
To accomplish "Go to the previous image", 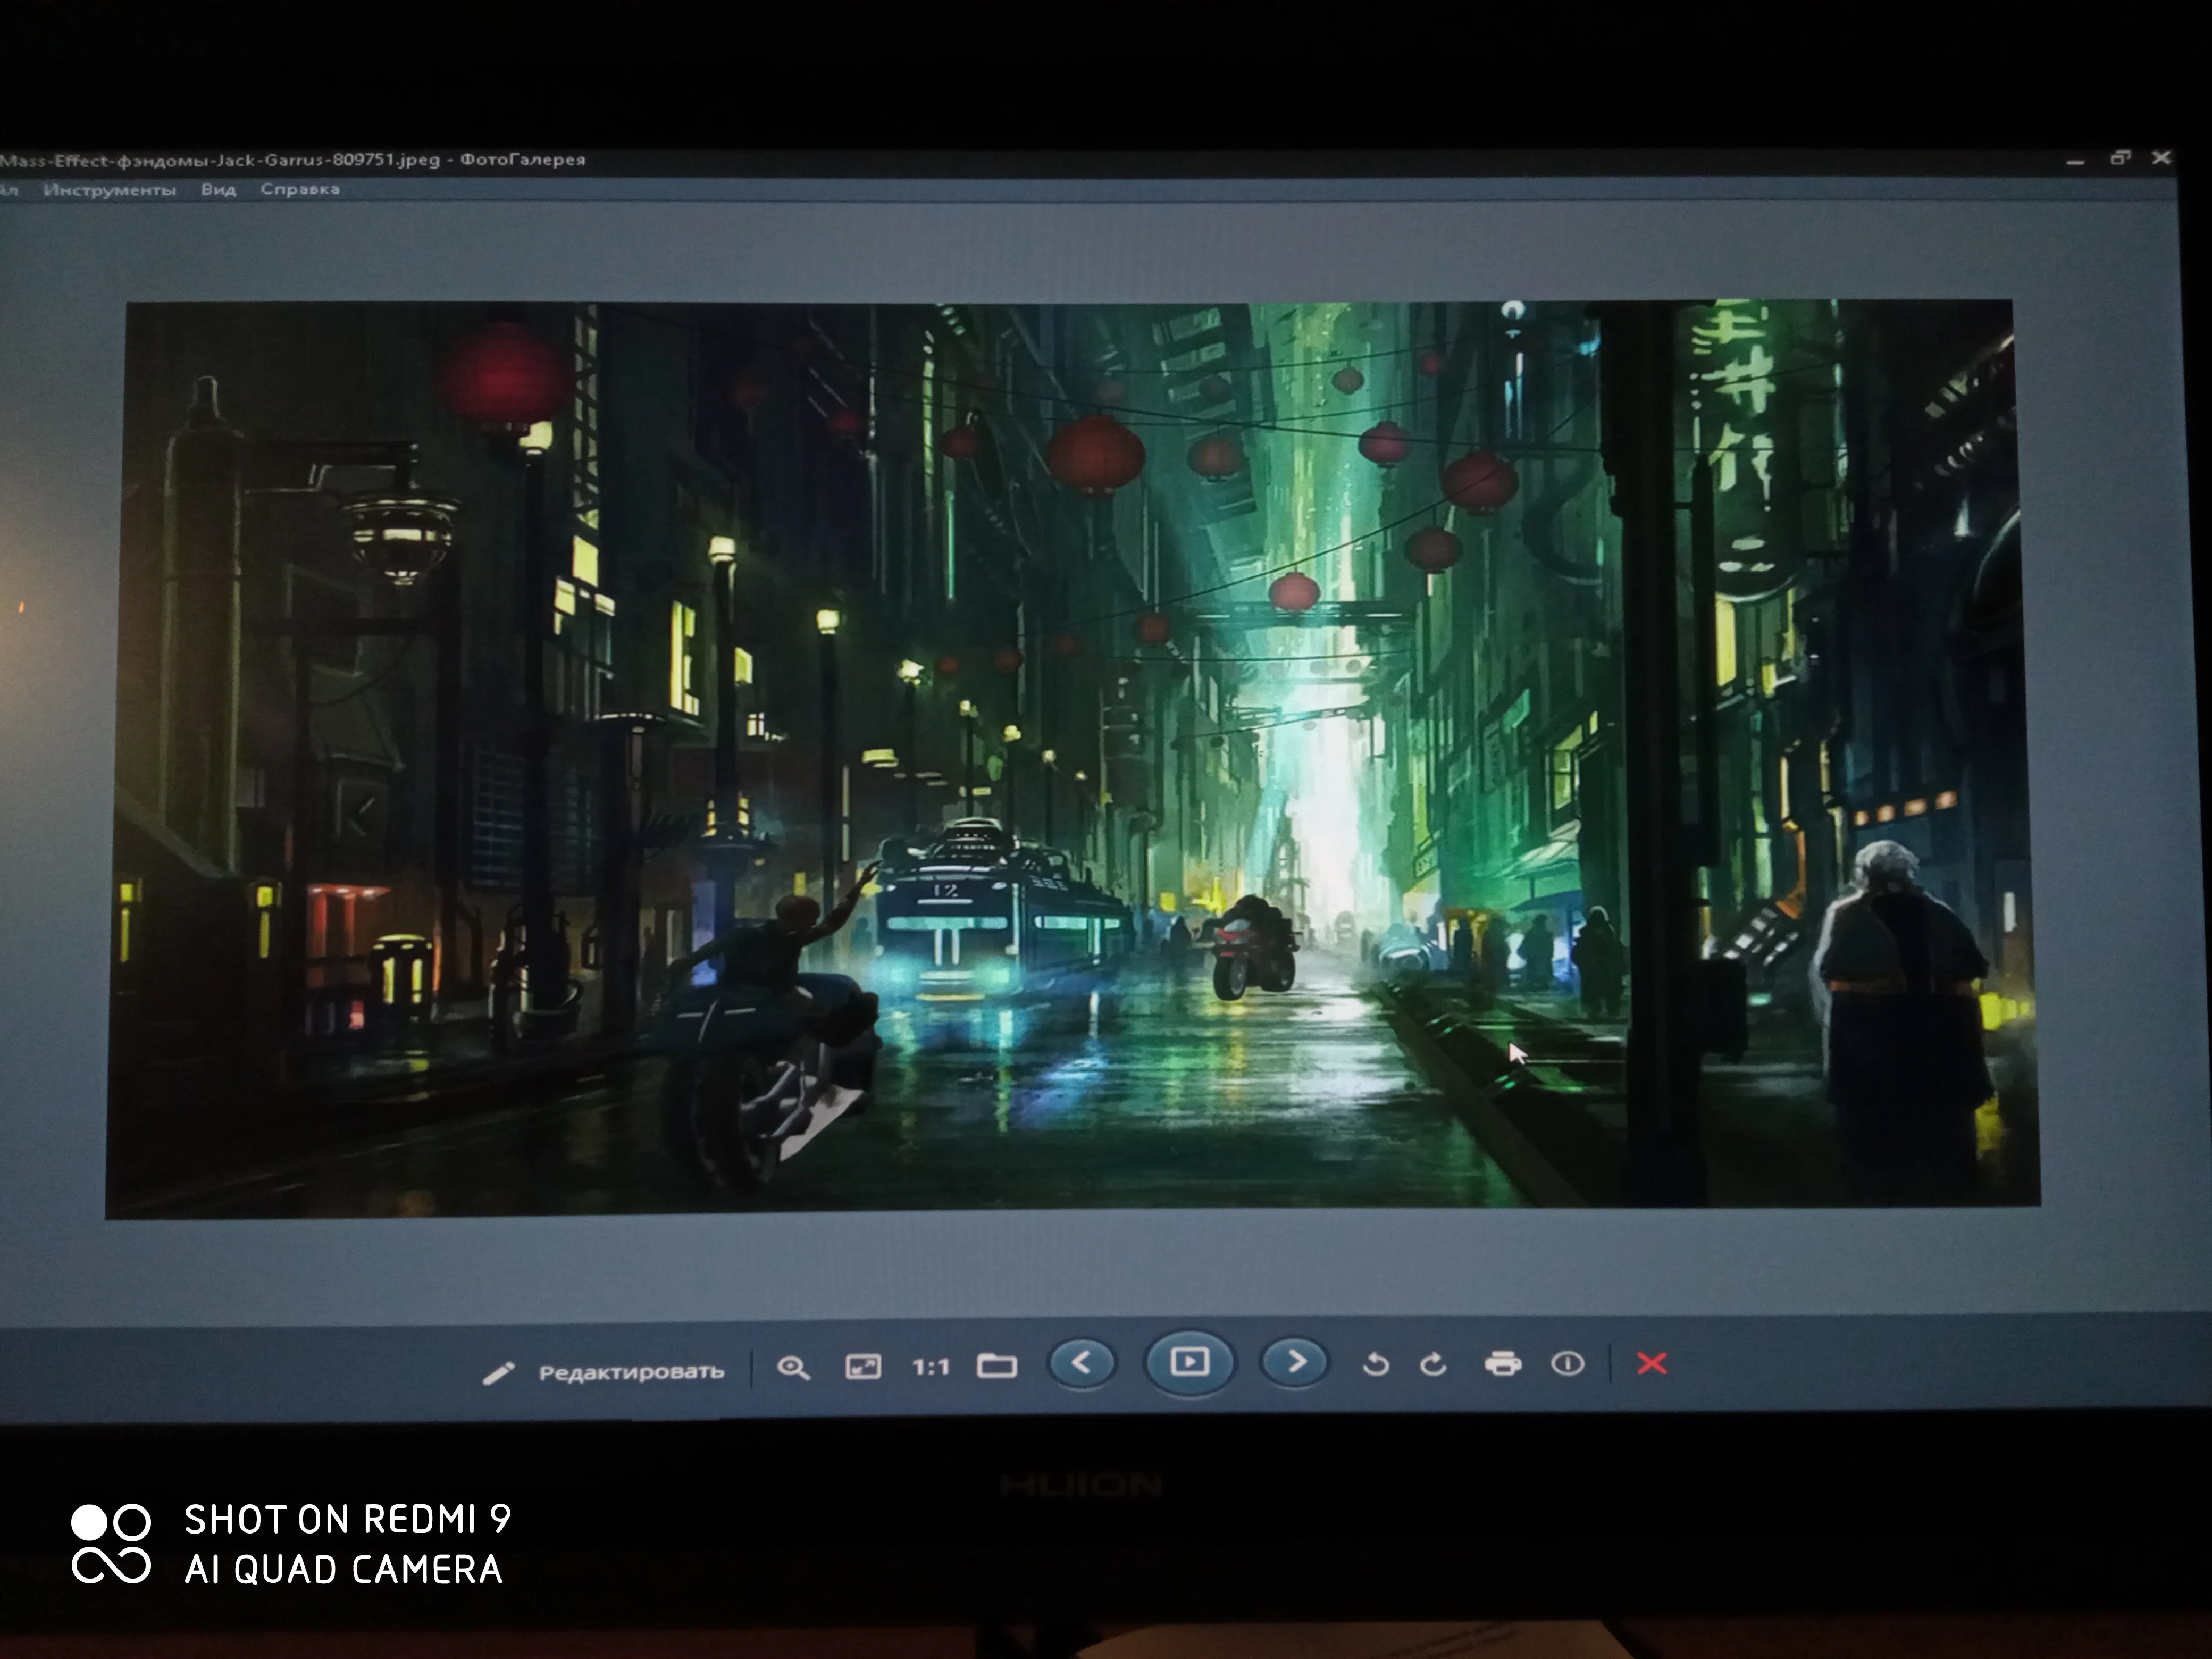I will click(x=1081, y=1362).
